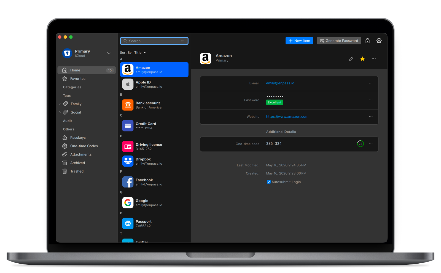Edit the Amazon item with pencil icon
This screenshot has width=441, height=273.
[351, 58]
